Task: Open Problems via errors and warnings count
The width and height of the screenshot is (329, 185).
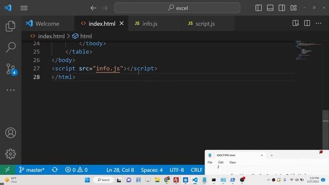Action: click(77, 170)
